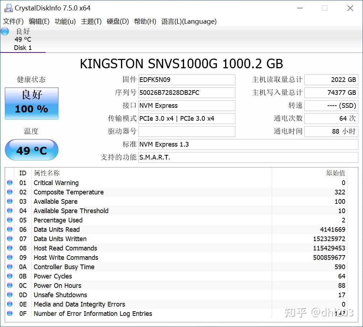The height and width of the screenshot is (327, 363).
Task: Click status dot for Media and Data Integrity Errors
Action: pos(10,304)
